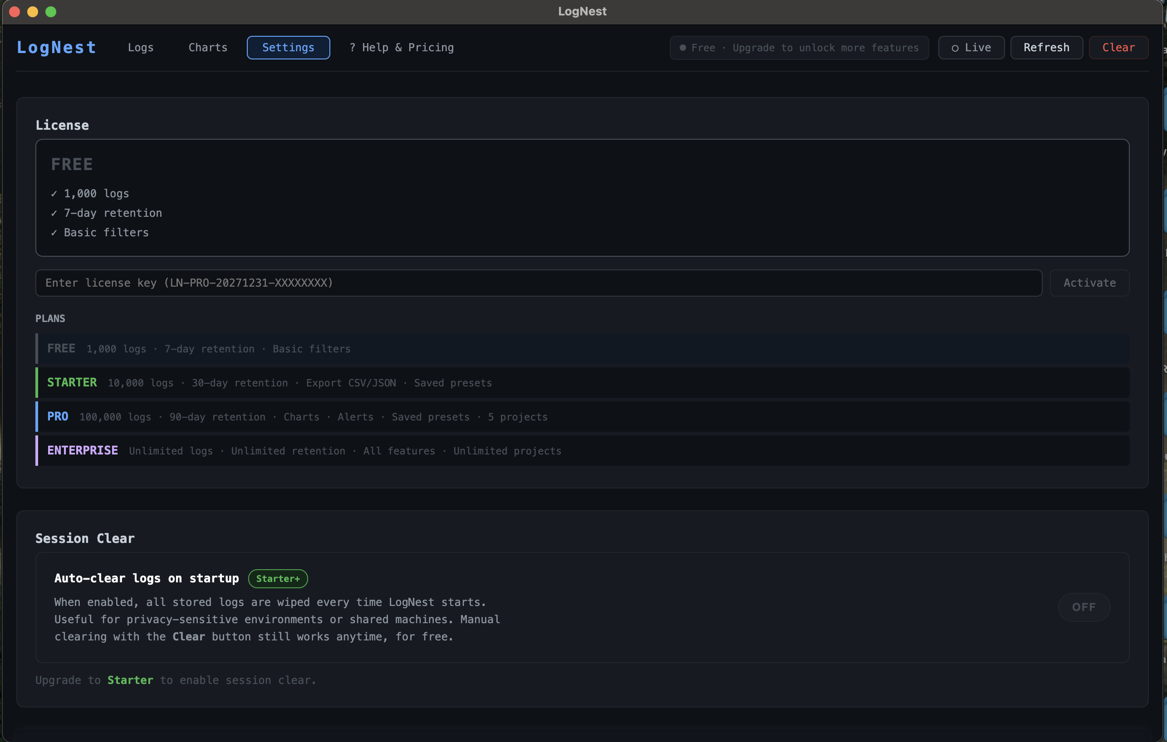Click the green Starter upgrade link
The height and width of the screenshot is (742, 1167).
point(130,680)
